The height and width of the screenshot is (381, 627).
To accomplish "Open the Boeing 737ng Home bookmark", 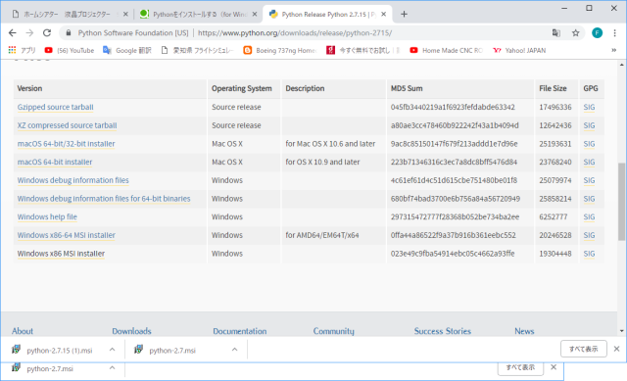I will (280, 50).
